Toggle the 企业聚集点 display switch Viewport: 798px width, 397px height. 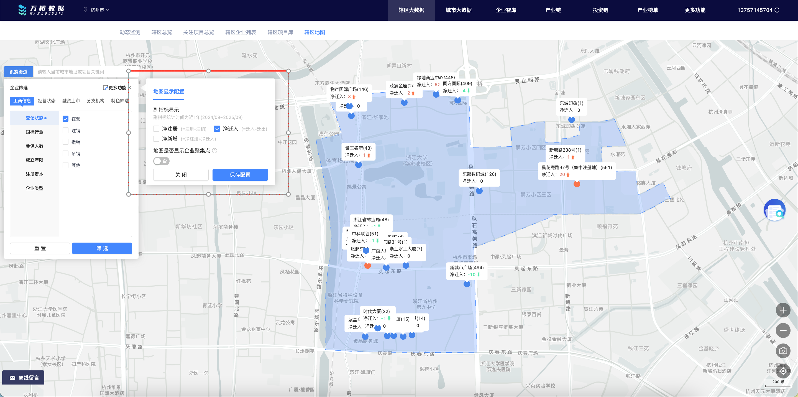(x=161, y=161)
